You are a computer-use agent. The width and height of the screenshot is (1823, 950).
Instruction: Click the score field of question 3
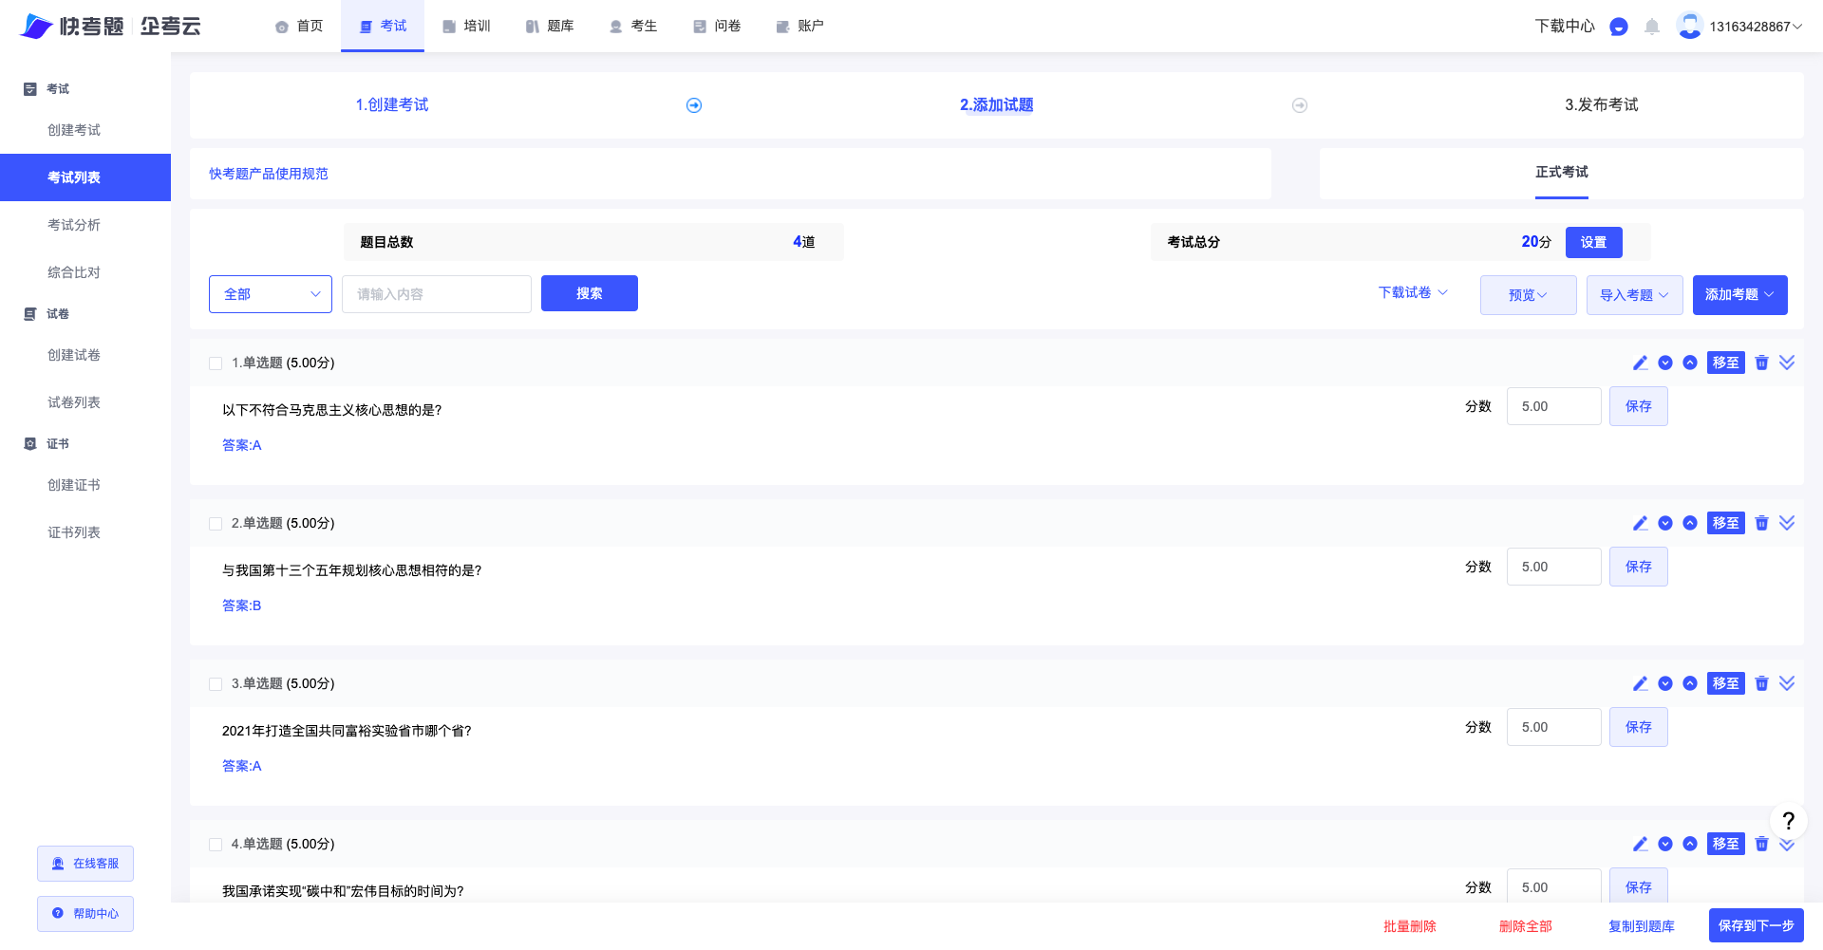[1554, 727]
